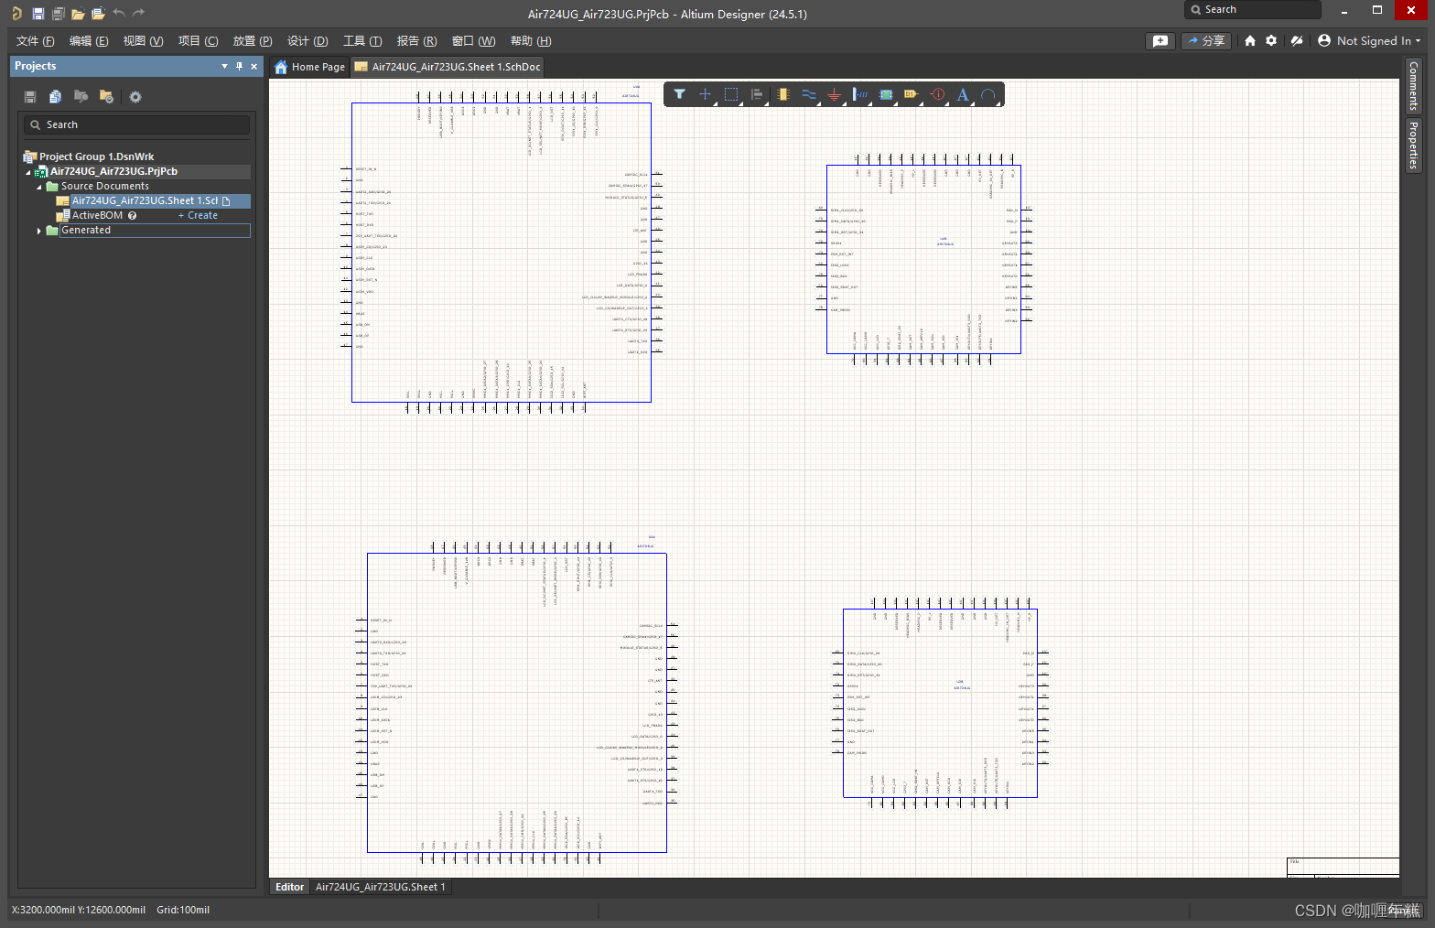Screen dimensions: 1435x928
Task: Click the Save All icon in title bar
Action: [59, 14]
